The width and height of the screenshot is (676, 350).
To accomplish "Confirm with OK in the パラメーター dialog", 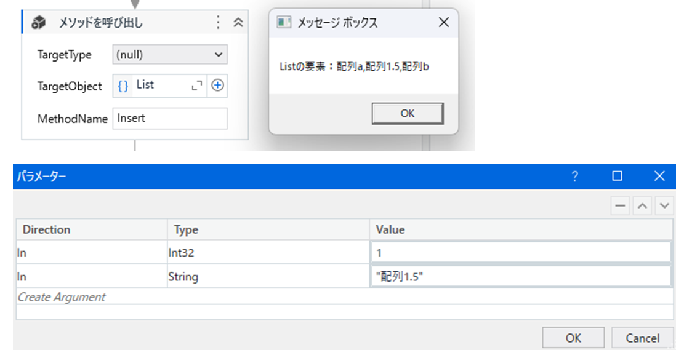I will click(573, 338).
